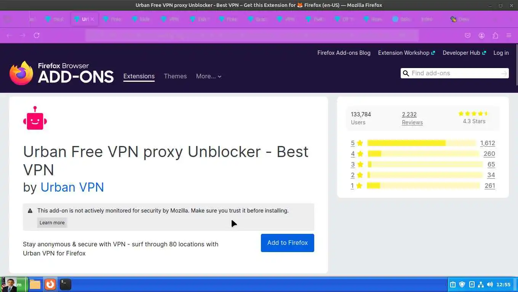
Task: Click the Firefox Browser ADD-ONS logo
Action: (62, 73)
